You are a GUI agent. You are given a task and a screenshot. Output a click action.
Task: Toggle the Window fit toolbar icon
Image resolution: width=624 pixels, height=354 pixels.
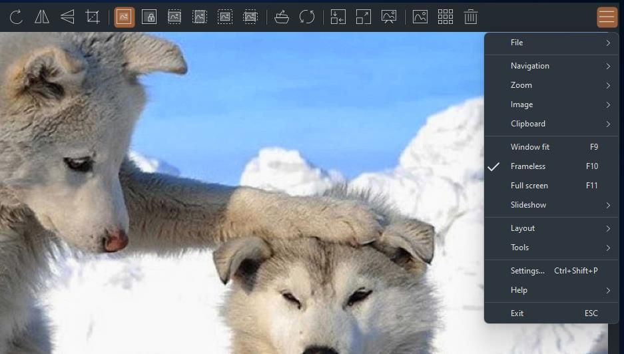[338, 17]
